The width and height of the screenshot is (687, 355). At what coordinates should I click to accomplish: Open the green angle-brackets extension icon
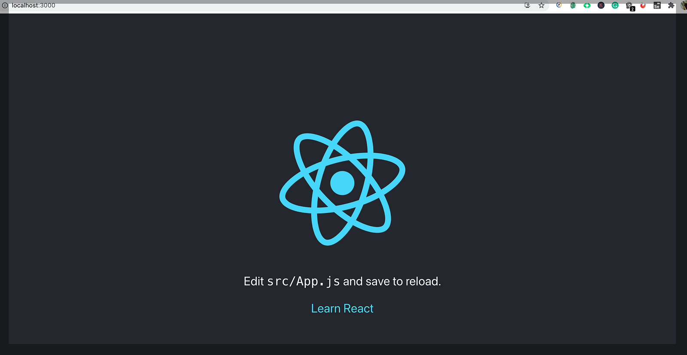pos(587,6)
